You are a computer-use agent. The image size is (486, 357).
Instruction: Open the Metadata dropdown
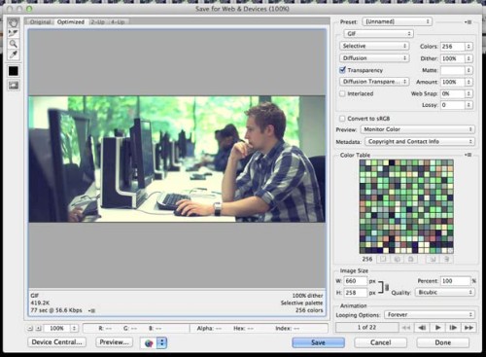(420, 142)
